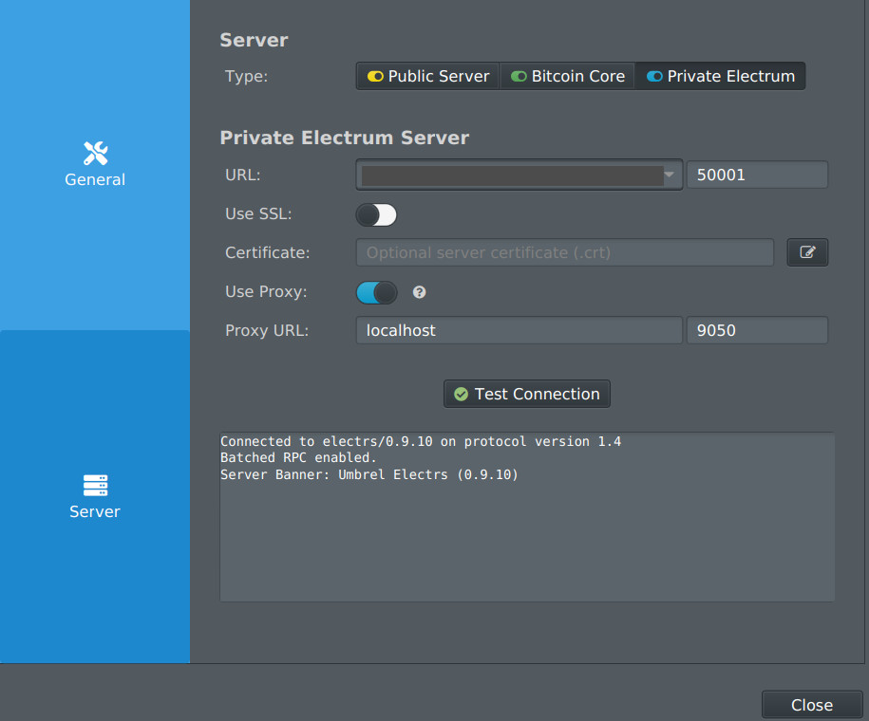869x721 pixels.
Task: Select Public Server as server type
Action: coord(426,76)
